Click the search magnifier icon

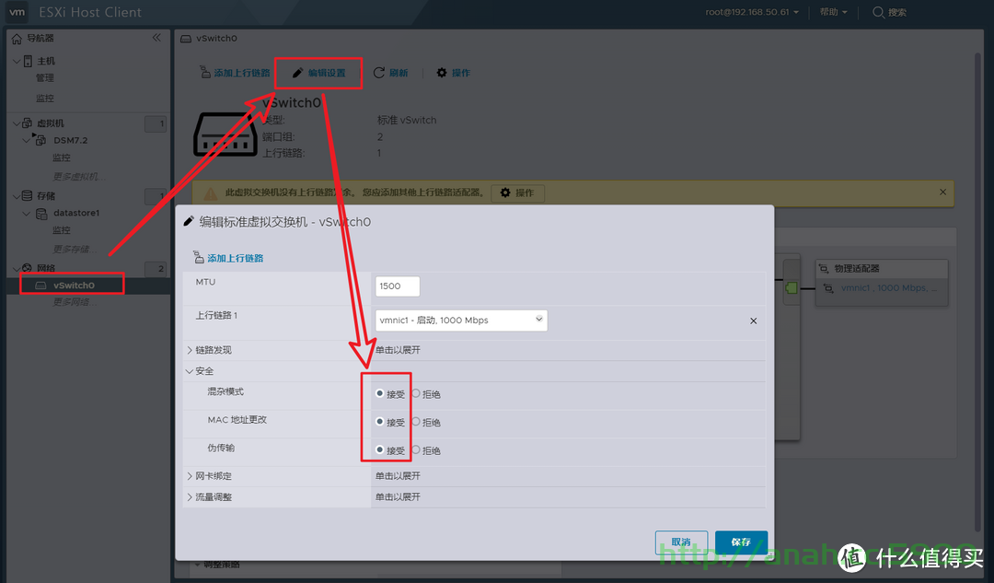tap(878, 12)
